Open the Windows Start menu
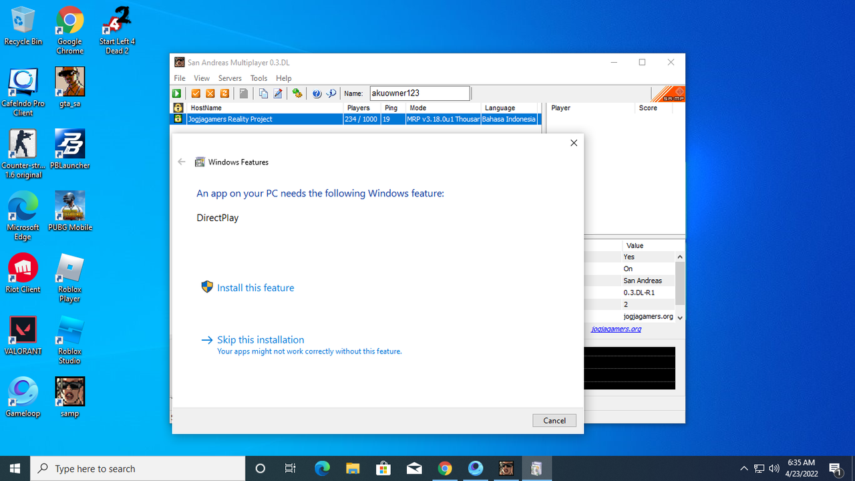Image resolution: width=855 pixels, height=481 pixels. pyautogui.click(x=15, y=468)
